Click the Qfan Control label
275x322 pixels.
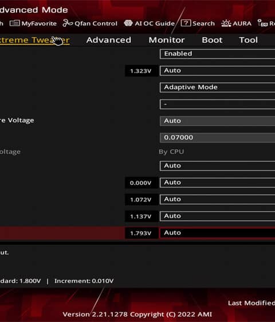(96, 23)
